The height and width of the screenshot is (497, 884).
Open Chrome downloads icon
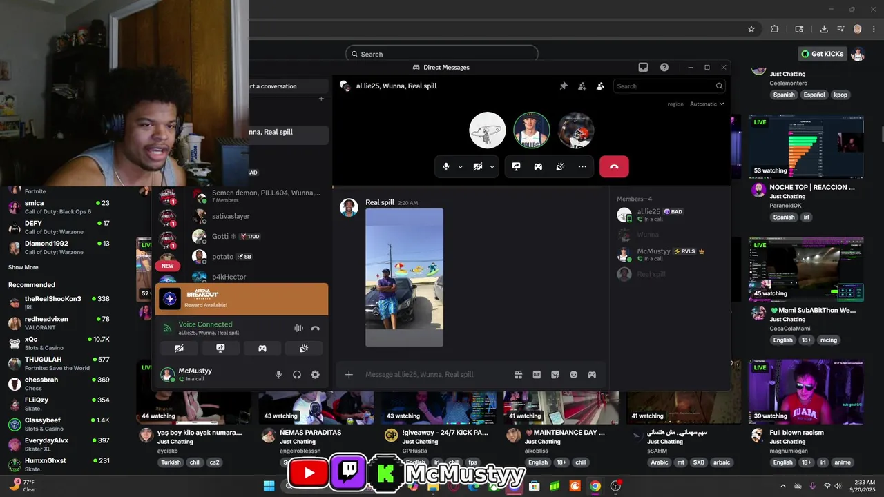coord(824,29)
